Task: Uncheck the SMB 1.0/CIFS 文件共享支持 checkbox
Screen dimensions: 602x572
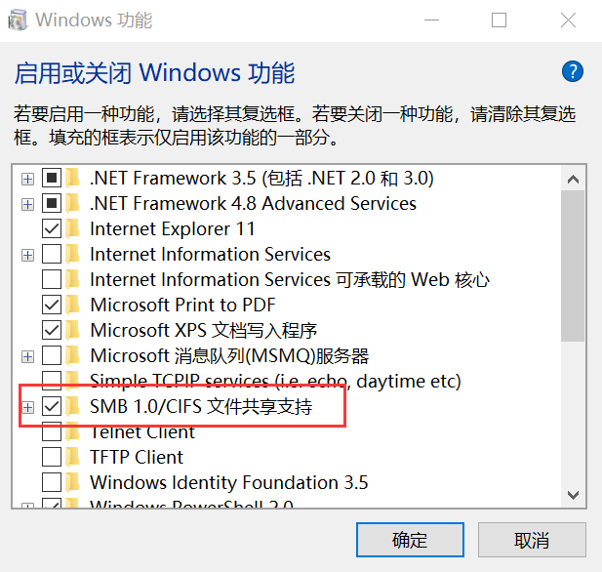Action: (x=52, y=406)
